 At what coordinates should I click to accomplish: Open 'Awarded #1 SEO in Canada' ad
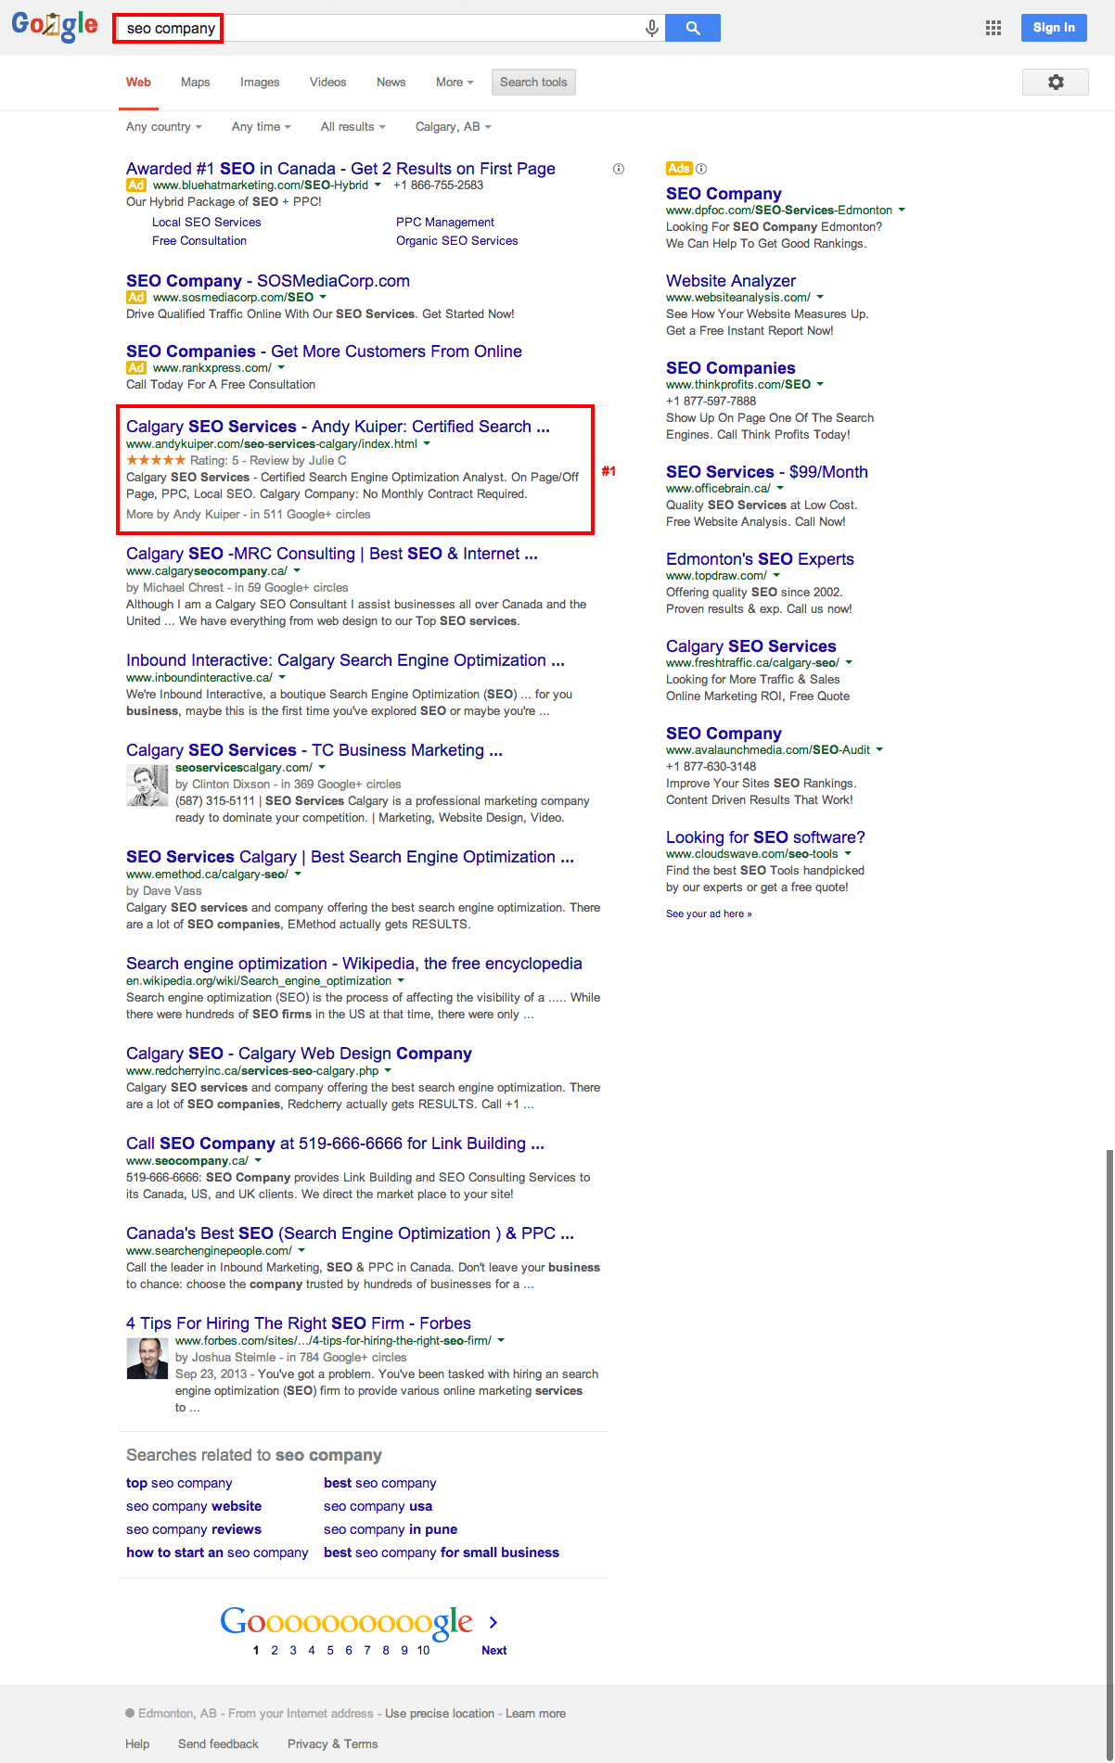(340, 169)
